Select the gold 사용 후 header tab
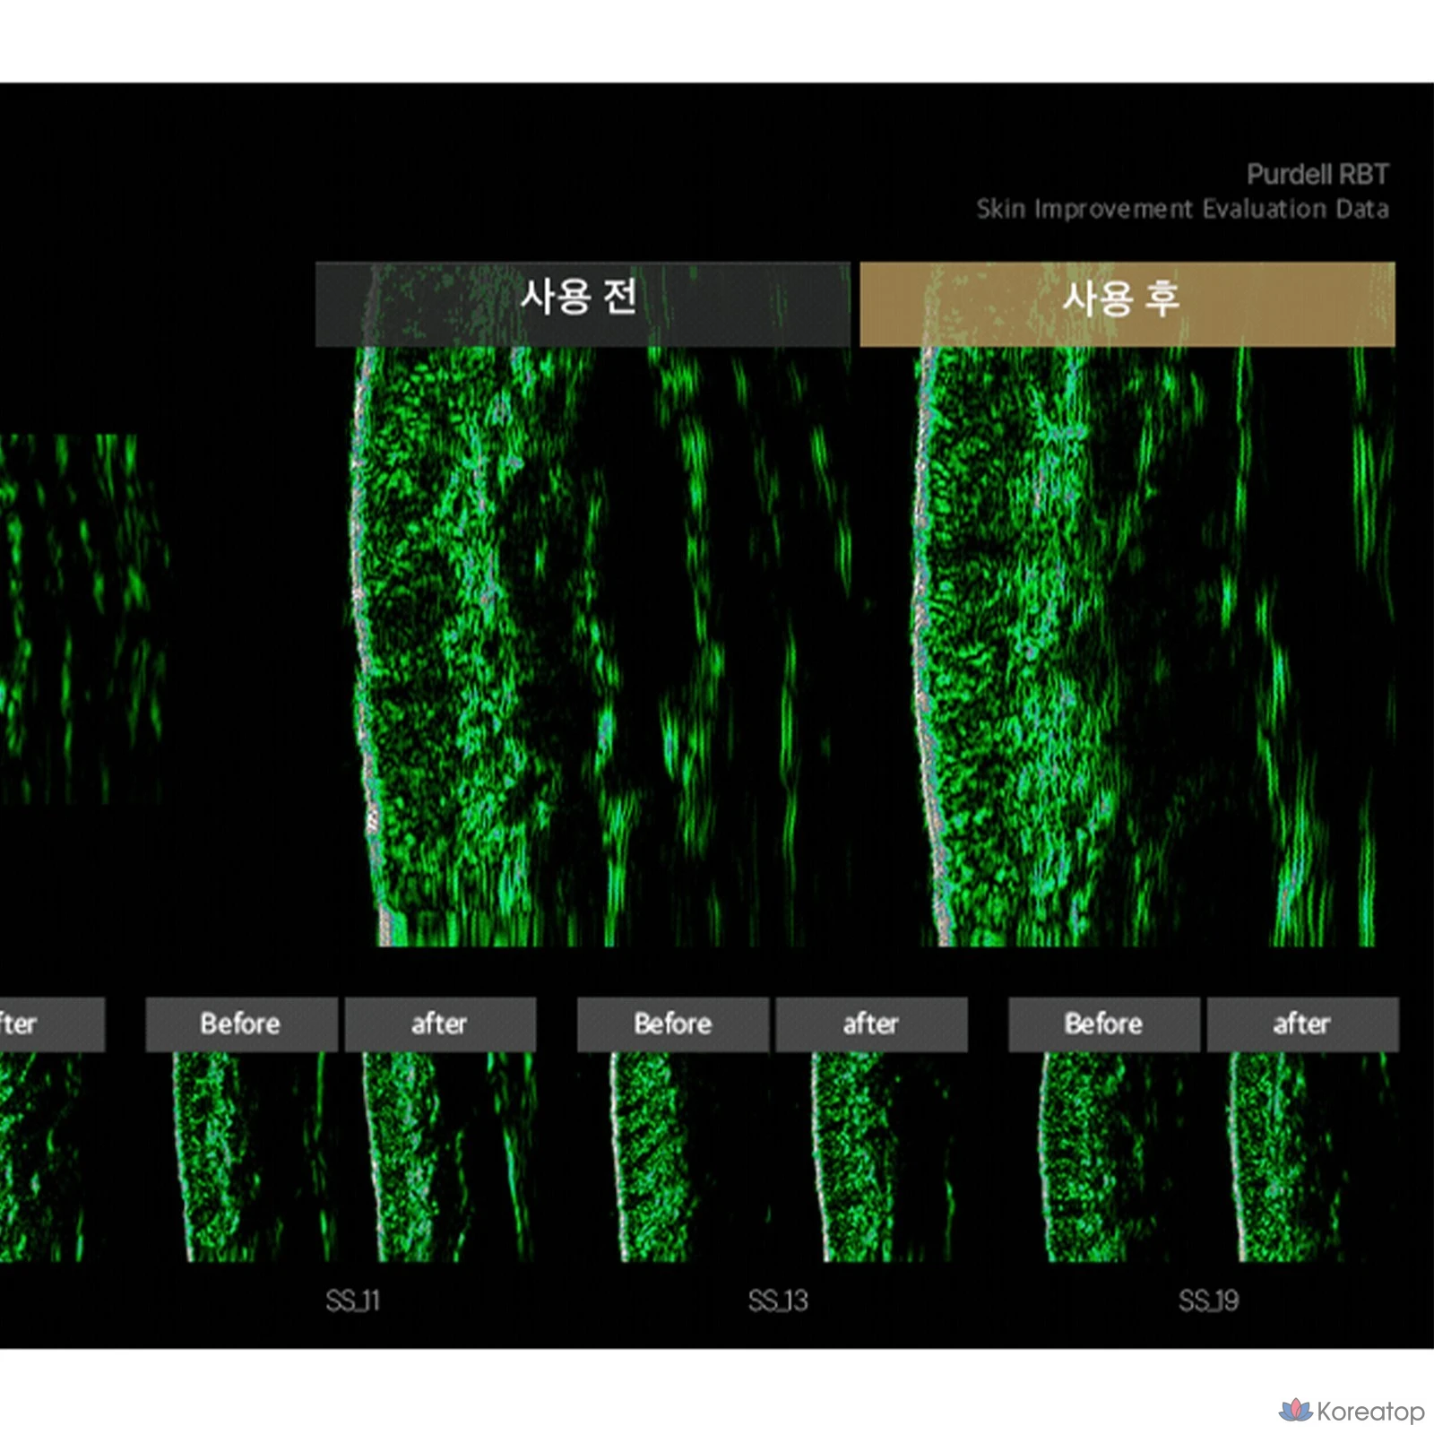The image size is (1434, 1434). click(x=1127, y=304)
